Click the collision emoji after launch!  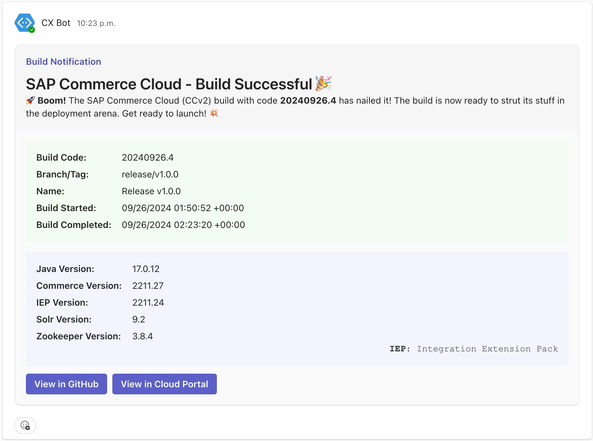tap(214, 113)
